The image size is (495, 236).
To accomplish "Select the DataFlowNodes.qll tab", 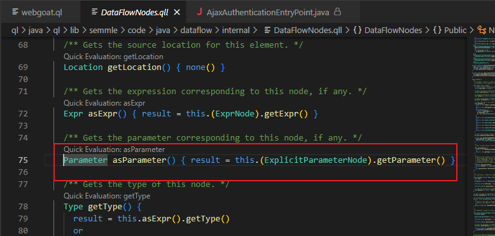I will [x=135, y=12].
